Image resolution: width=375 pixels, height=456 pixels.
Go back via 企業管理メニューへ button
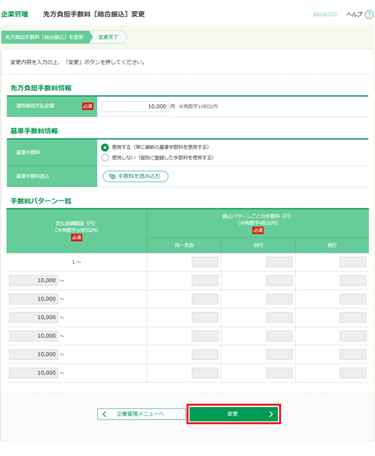coord(142,414)
